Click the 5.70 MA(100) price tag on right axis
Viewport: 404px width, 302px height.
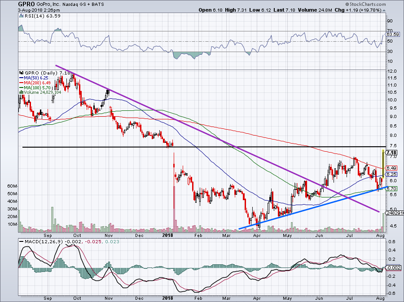[391, 189]
